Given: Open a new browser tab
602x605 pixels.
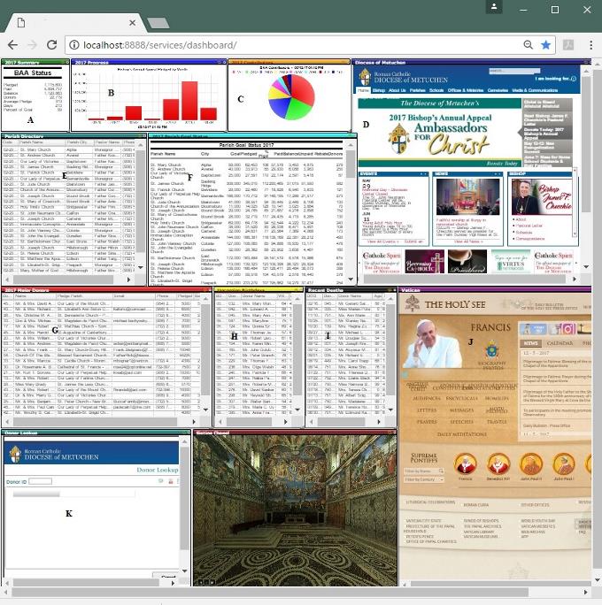Looking at the screenshot, I should [x=158, y=23].
